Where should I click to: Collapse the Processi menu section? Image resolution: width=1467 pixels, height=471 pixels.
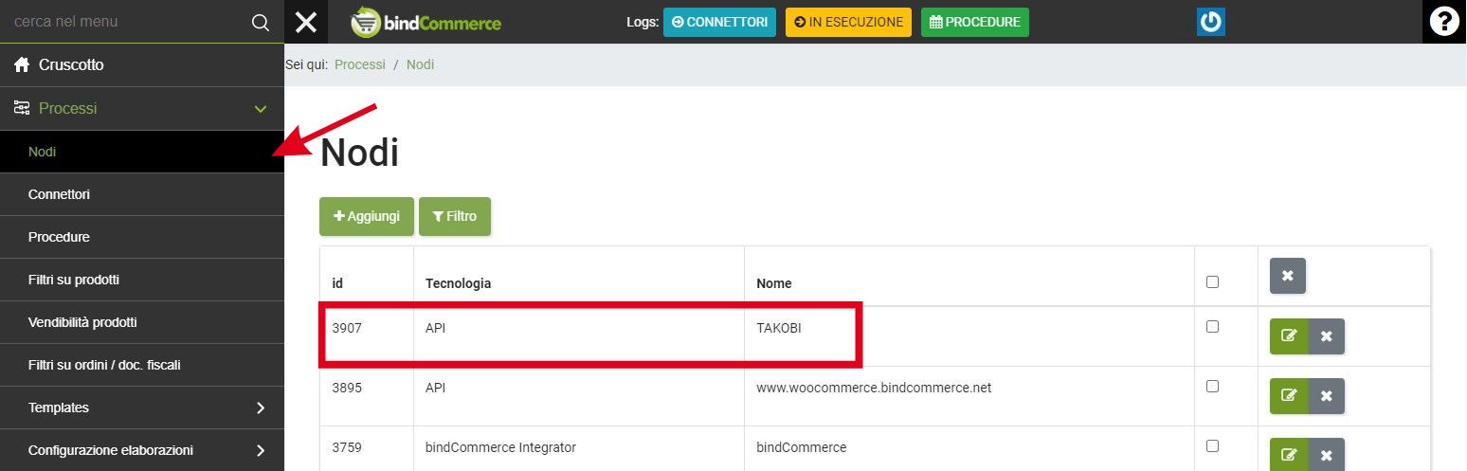tap(261, 109)
